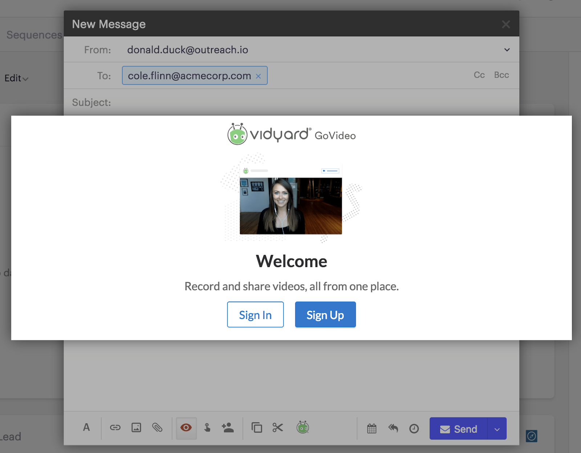581x453 pixels.
Task: Select the text formatting tool
Action: coord(86,428)
